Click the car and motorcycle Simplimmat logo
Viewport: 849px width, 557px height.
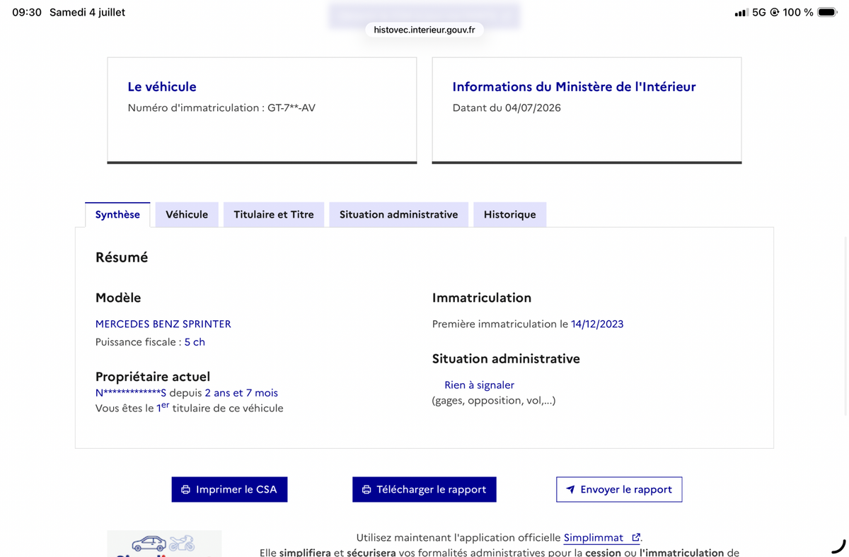164,544
